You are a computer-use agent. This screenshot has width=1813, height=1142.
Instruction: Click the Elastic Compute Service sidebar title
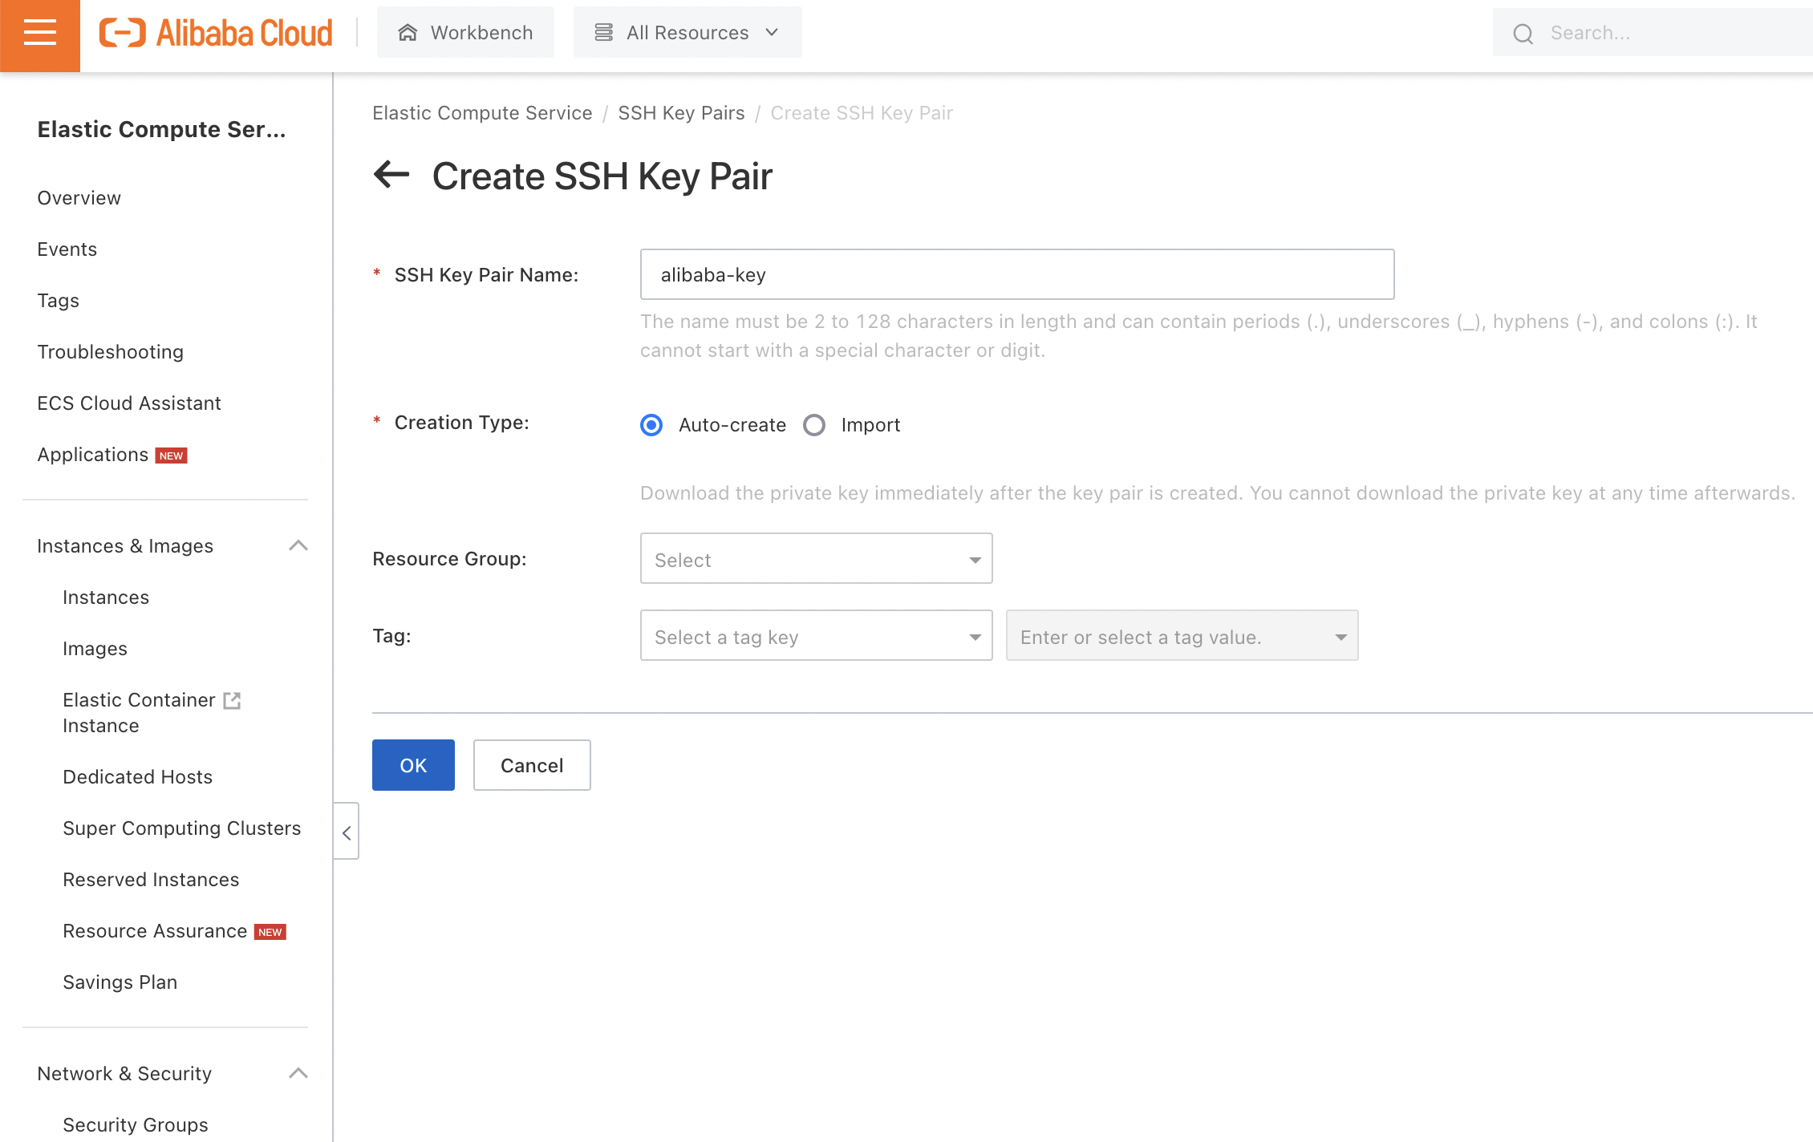coord(161,129)
